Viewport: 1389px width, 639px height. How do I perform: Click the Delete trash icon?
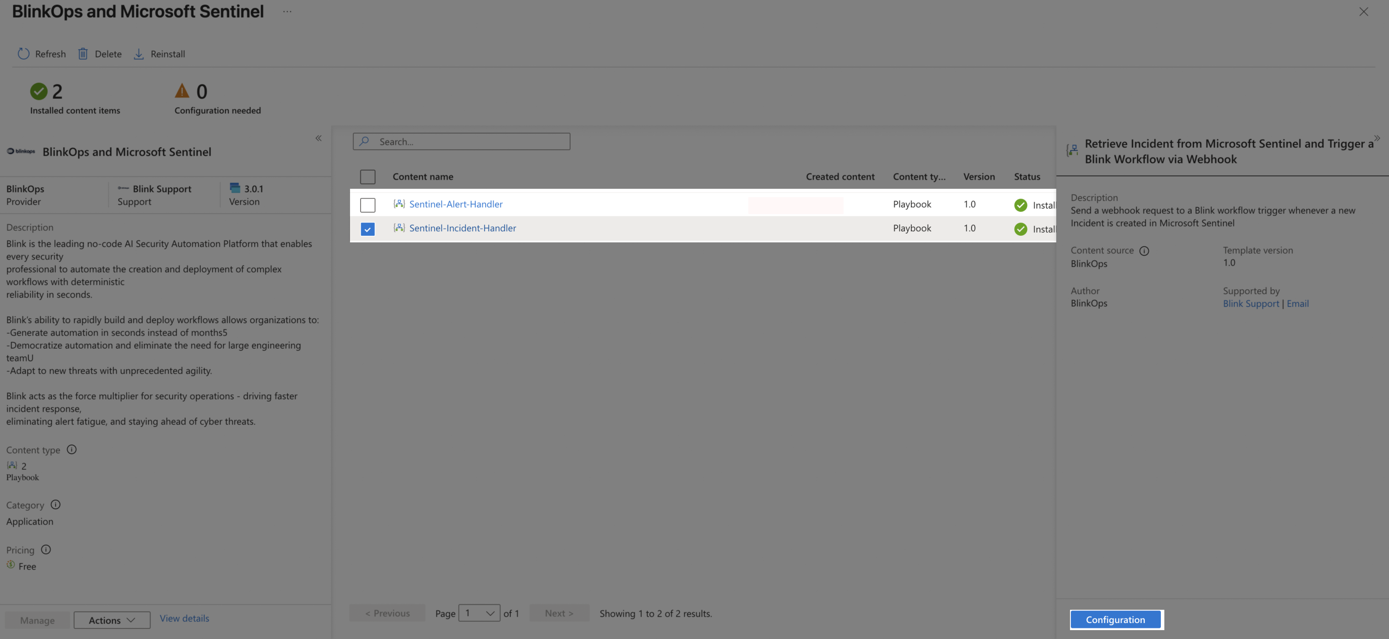click(83, 54)
